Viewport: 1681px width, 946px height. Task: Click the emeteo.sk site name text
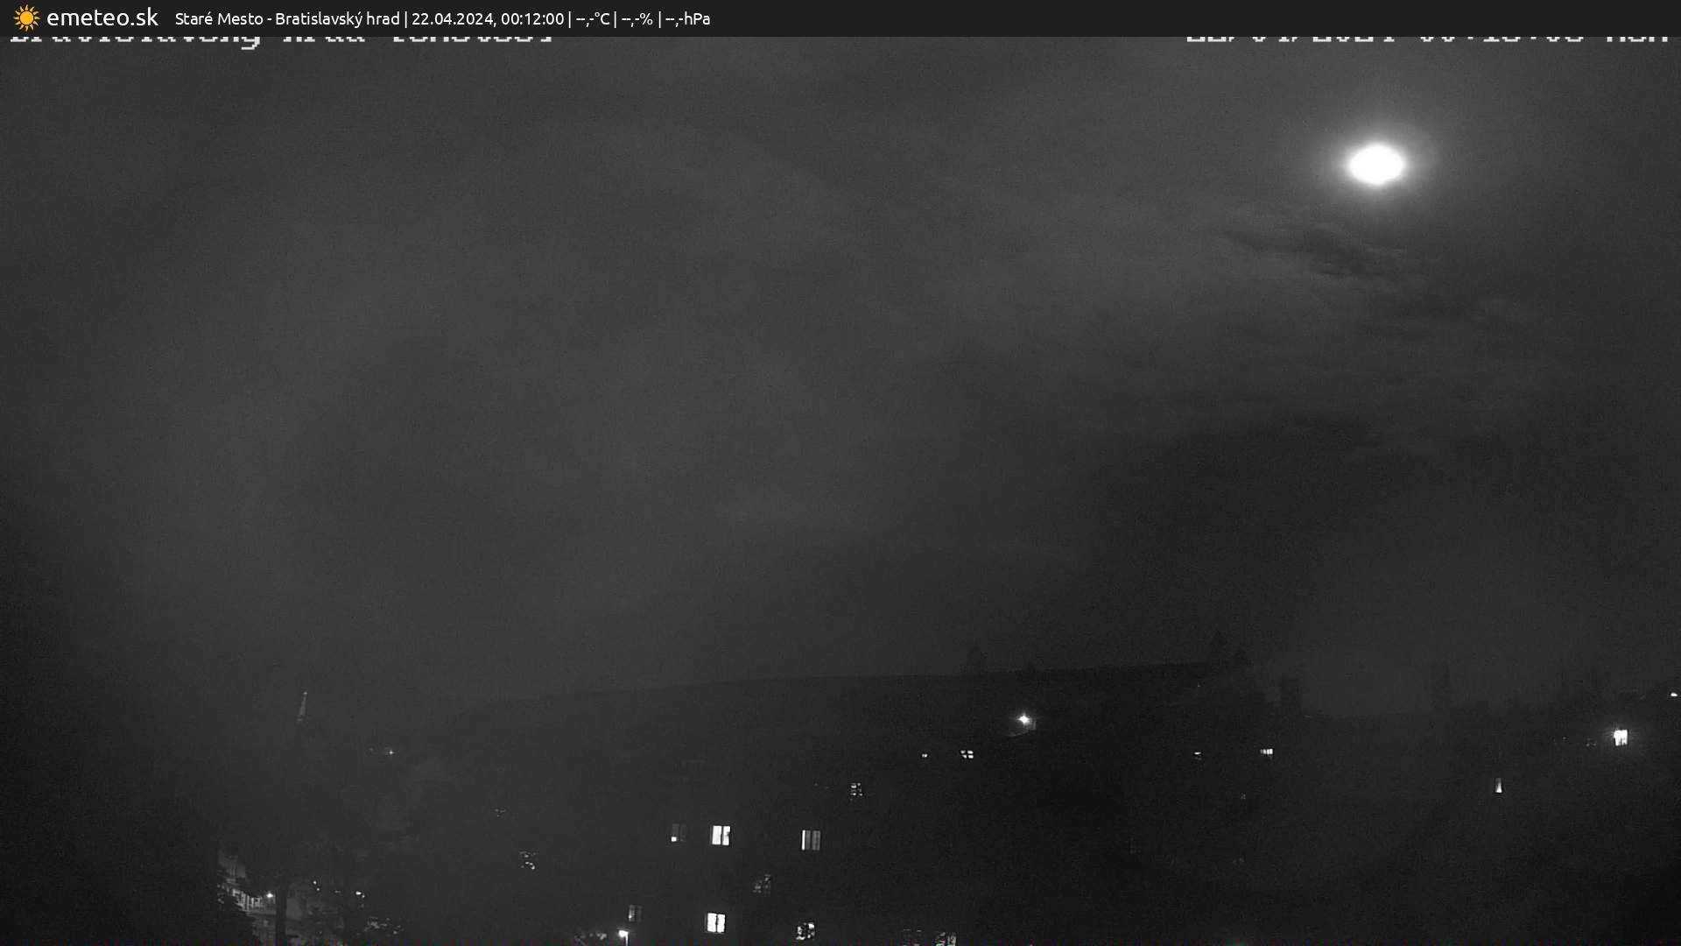tap(102, 18)
